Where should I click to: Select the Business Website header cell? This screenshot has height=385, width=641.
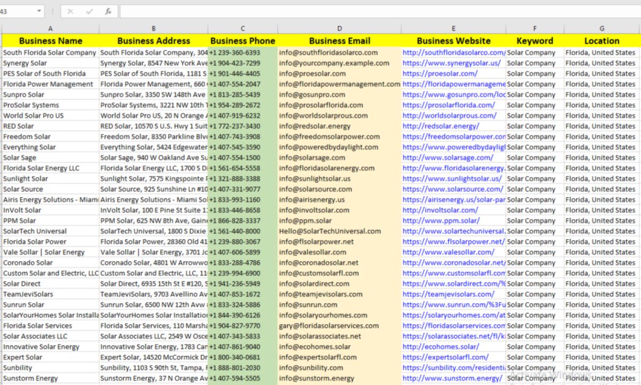coord(454,41)
